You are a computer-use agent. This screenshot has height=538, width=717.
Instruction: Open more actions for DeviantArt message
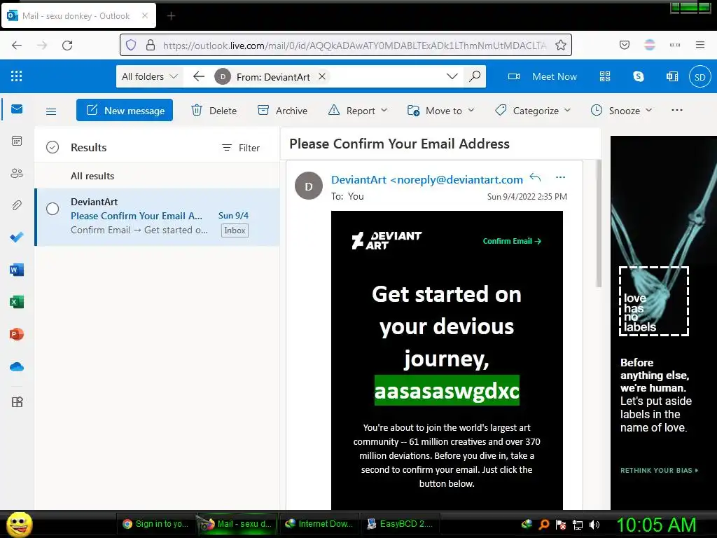561,177
